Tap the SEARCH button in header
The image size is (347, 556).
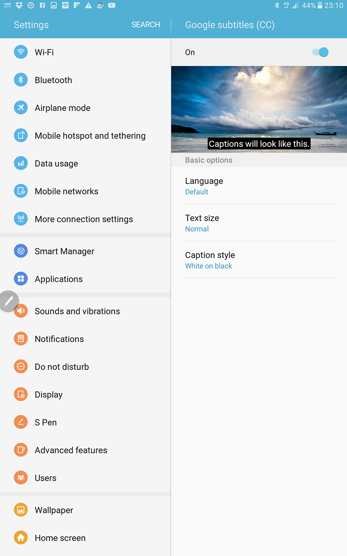(x=146, y=25)
